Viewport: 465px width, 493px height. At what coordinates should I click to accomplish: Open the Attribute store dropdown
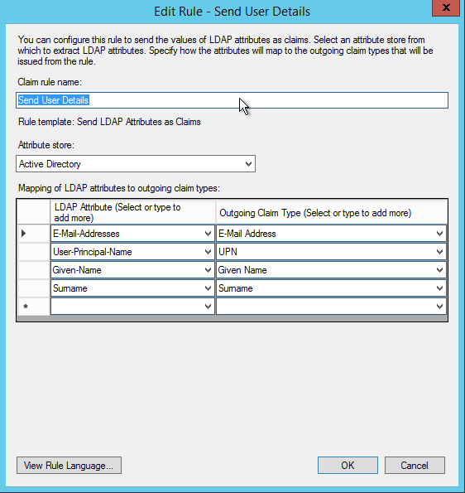(136, 163)
